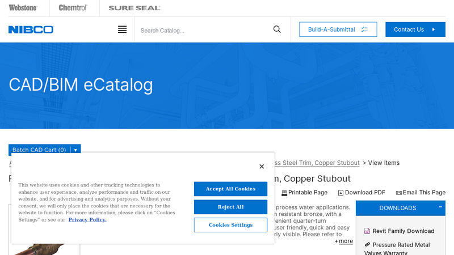Click the Email This Page envelope icon

399,193
